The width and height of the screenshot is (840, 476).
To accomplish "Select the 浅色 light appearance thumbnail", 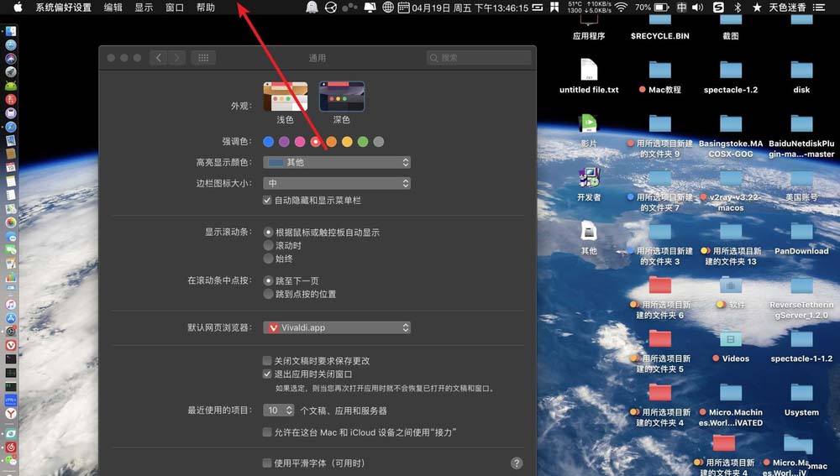I will point(286,97).
